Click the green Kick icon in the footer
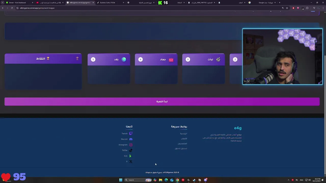Screen dimensions: 326x183 [x=130, y=156]
